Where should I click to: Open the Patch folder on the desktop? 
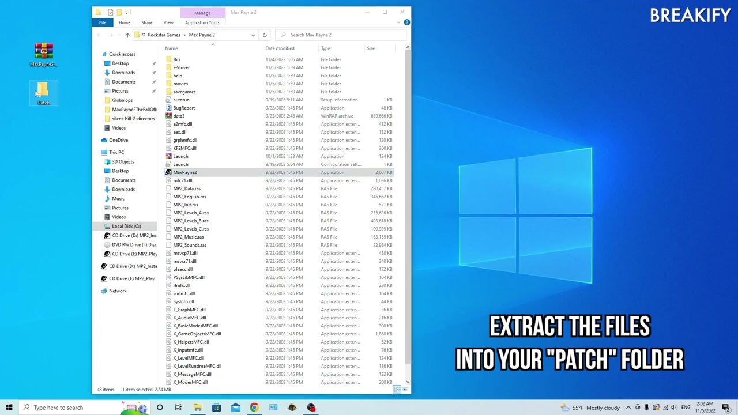tap(44, 94)
